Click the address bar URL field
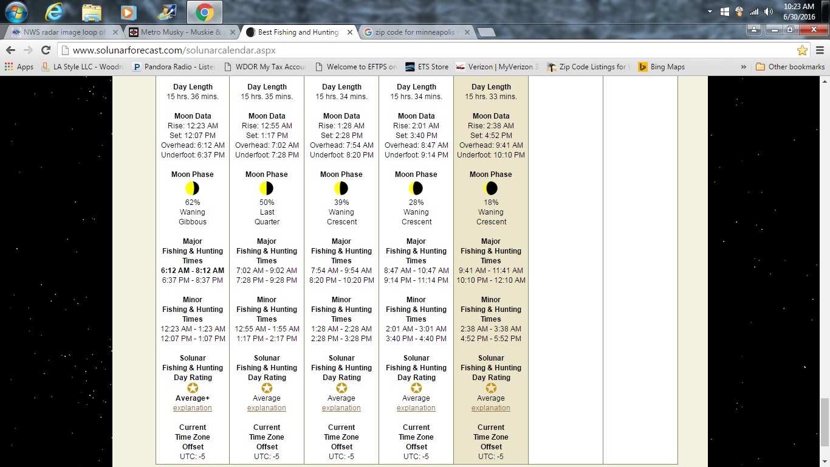The width and height of the screenshot is (830, 467). click(x=425, y=50)
